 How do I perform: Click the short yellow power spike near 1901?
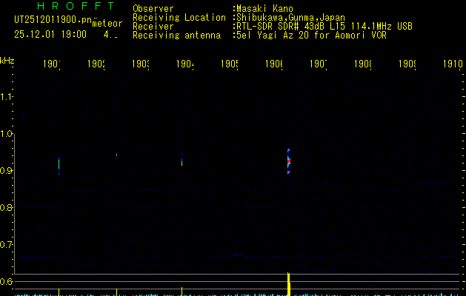point(59,292)
